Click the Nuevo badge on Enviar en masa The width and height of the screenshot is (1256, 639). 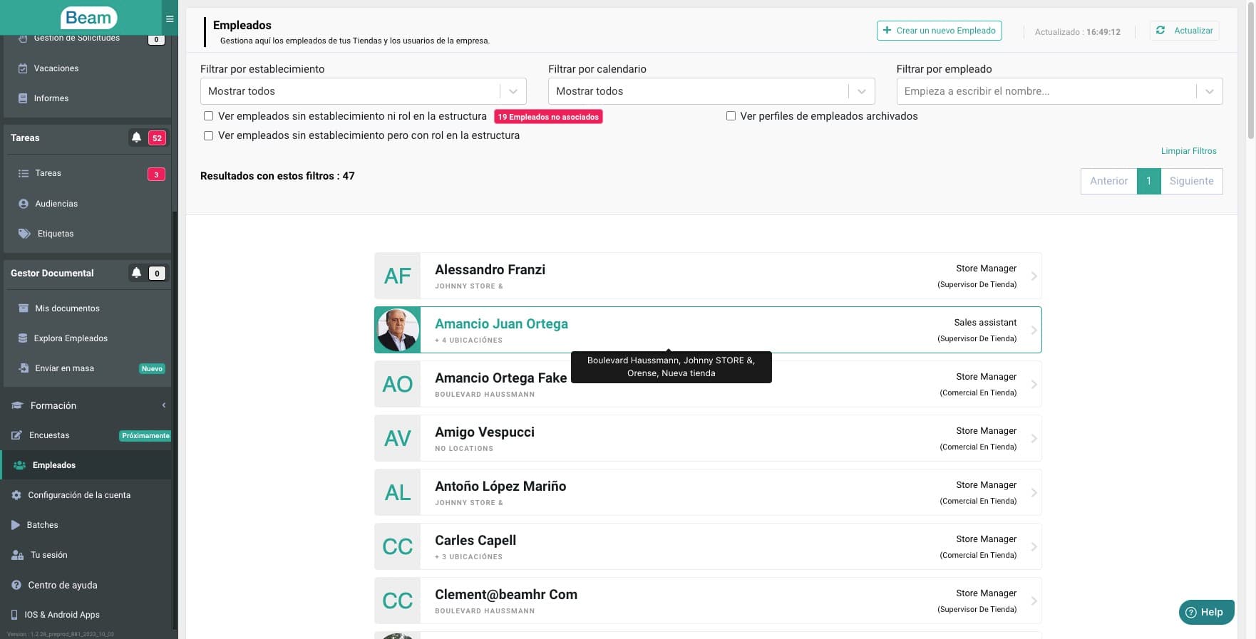(x=152, y=369)
